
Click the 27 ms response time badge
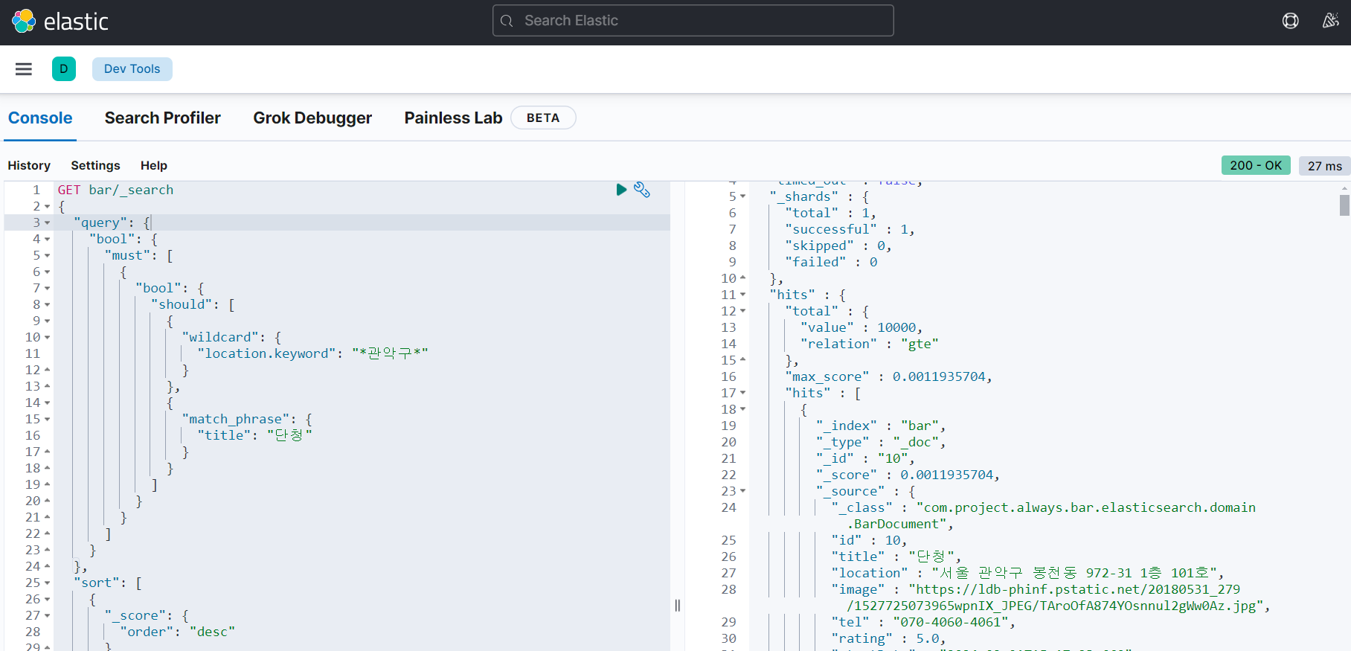(x=1325, y=166)
